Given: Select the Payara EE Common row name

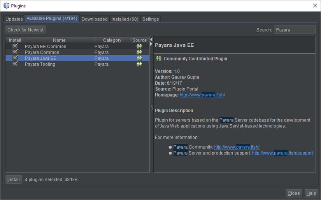Looking at the screenshot, I should pyautogui.click(x=46, y=46).
